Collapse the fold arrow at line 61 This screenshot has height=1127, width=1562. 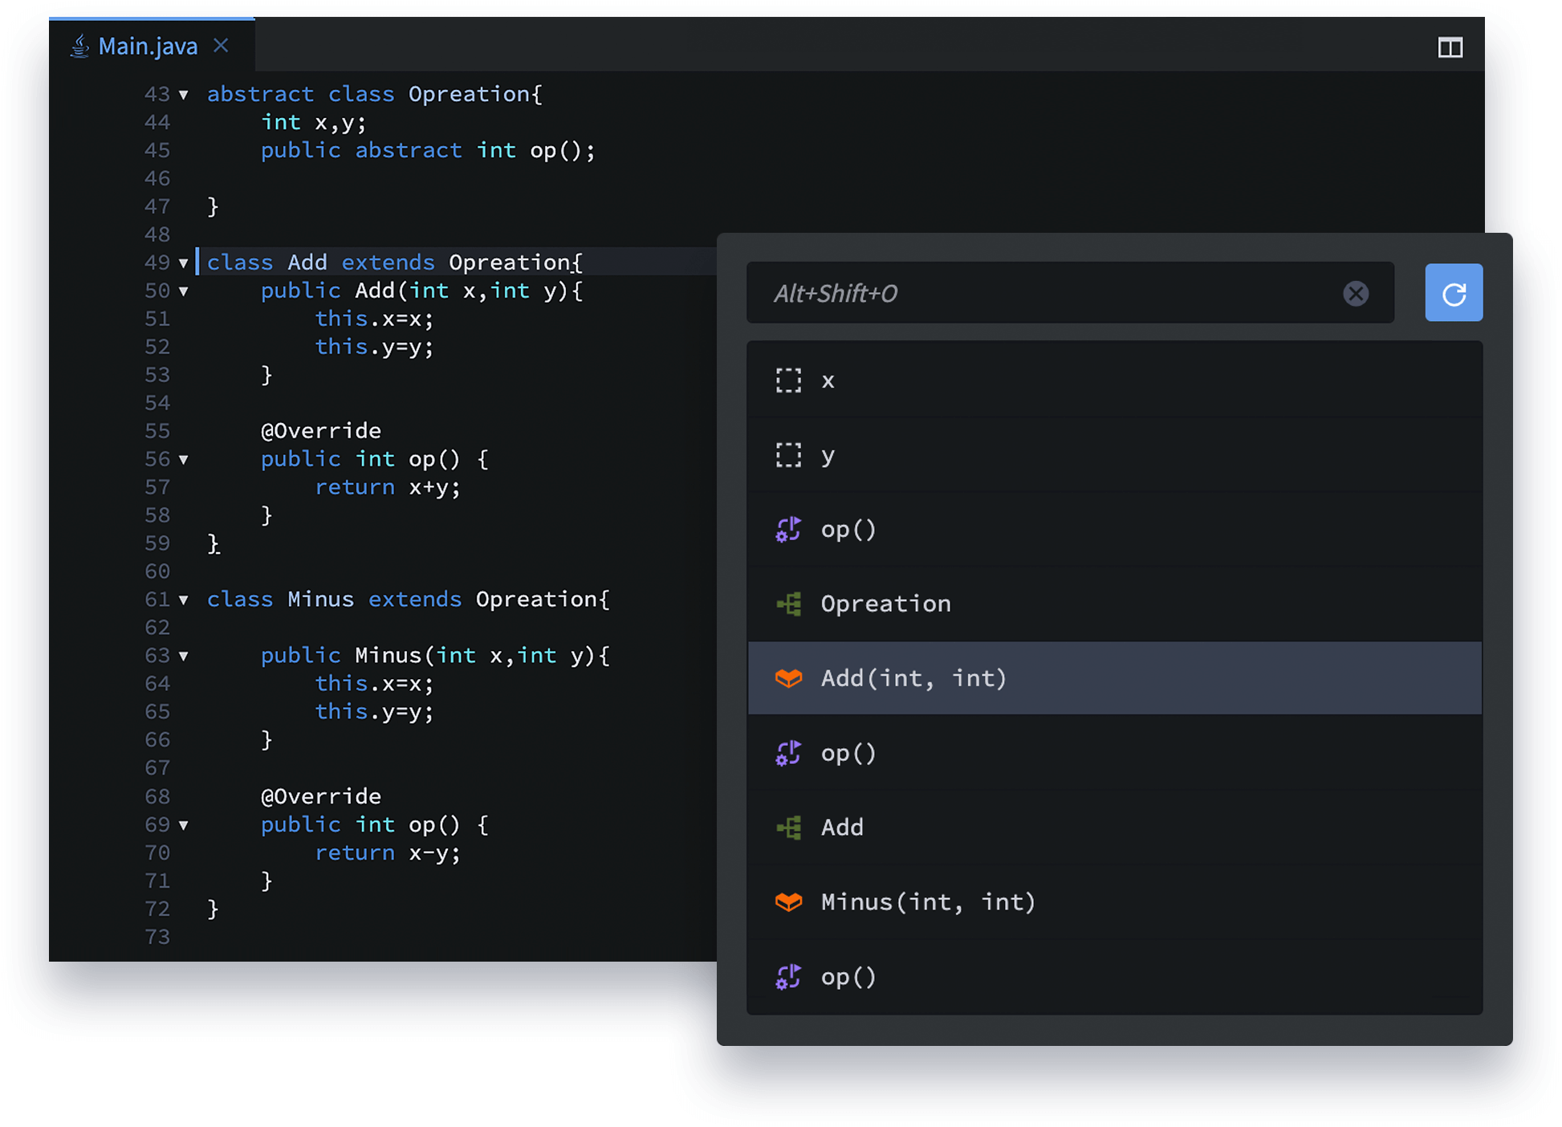(x=184, y=600)
